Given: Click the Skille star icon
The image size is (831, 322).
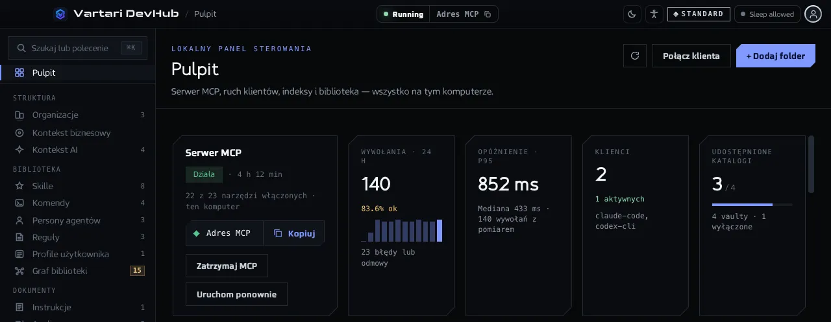Looking at the screenshot, I should pyautogui.click(x=19, y=186).
